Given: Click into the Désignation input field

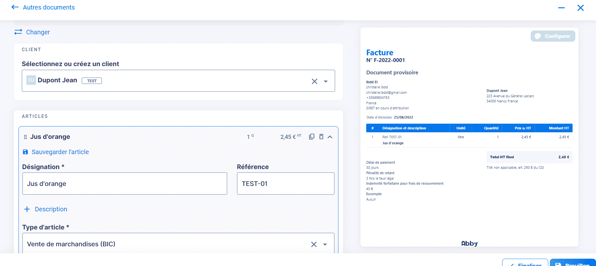Looking at the screenshot, I should 124,184.
